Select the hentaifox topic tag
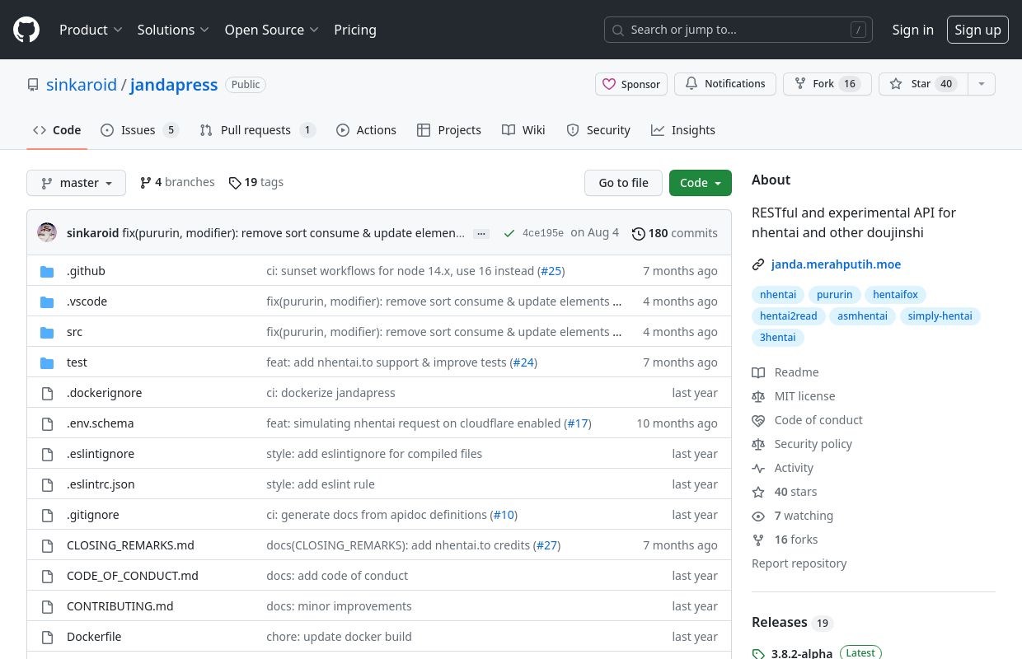1022x659 pixels. pos(895,294)
